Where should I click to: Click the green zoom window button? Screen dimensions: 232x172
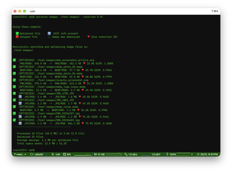coord(25,11)
